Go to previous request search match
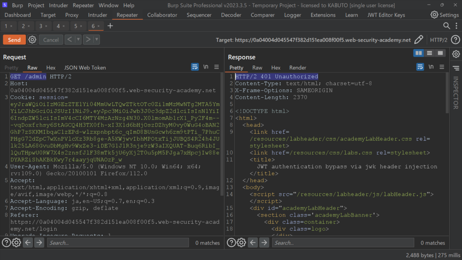This screenshot has height=260, width=462. (28, 243)
